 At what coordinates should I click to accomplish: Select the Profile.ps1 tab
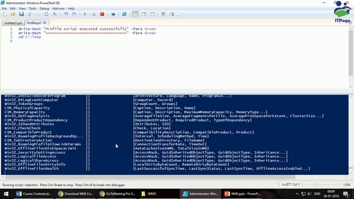(x=34, y=23)
